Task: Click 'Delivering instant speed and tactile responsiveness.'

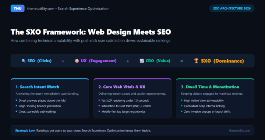Action: click(132, 94)
